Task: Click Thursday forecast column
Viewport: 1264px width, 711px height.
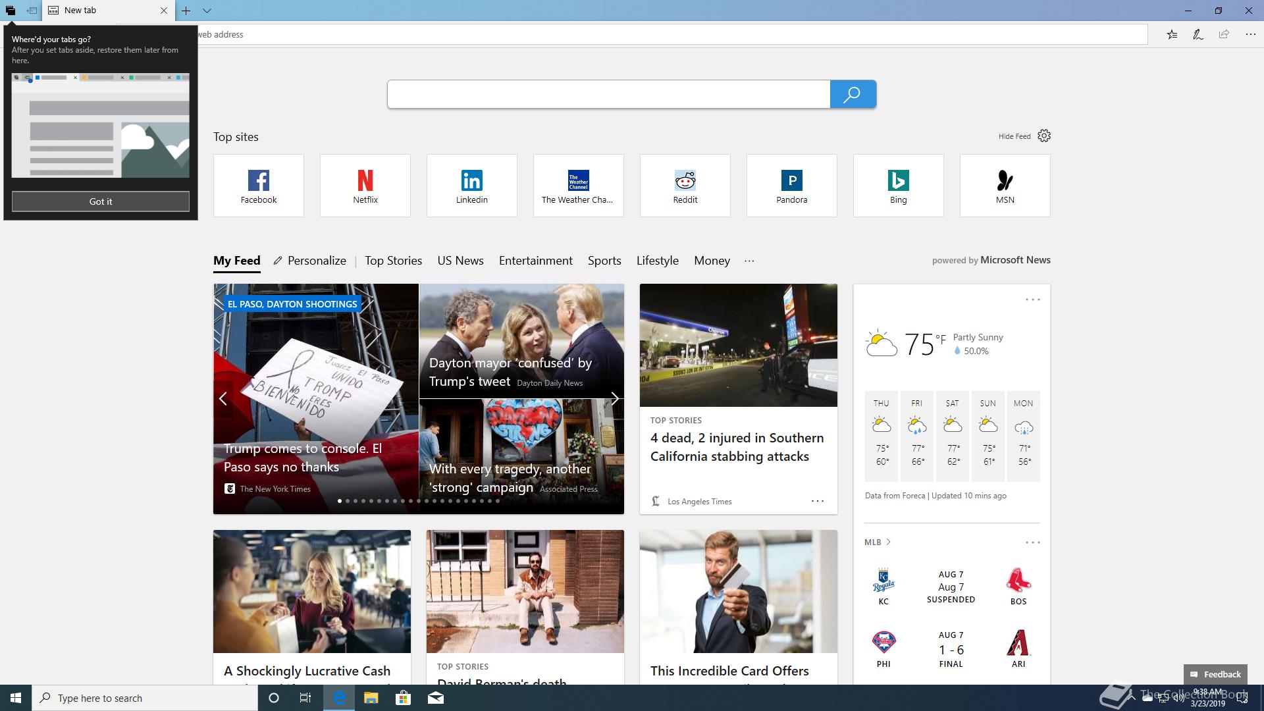Action: [882, 436]
